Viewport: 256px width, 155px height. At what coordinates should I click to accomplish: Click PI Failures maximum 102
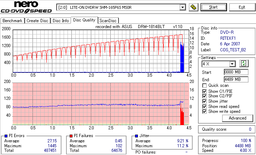[x=119, y=146]
